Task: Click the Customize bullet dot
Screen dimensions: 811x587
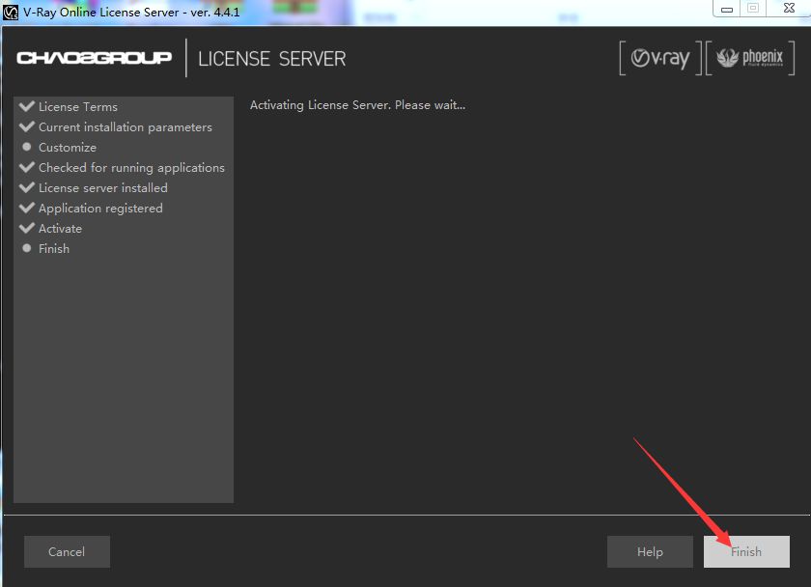Action: 27,147
